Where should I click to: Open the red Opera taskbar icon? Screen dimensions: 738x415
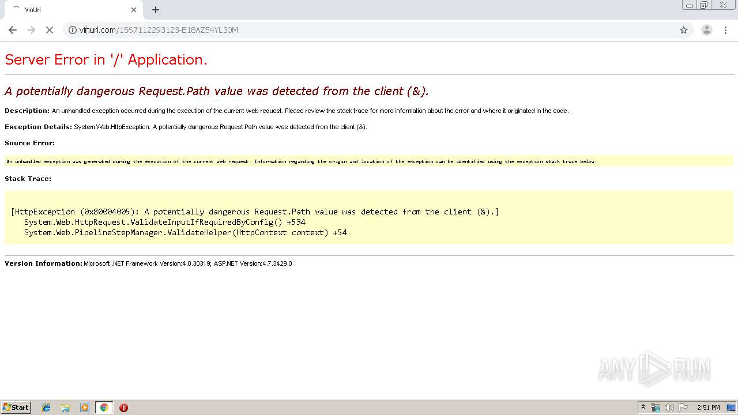[123, 408]
